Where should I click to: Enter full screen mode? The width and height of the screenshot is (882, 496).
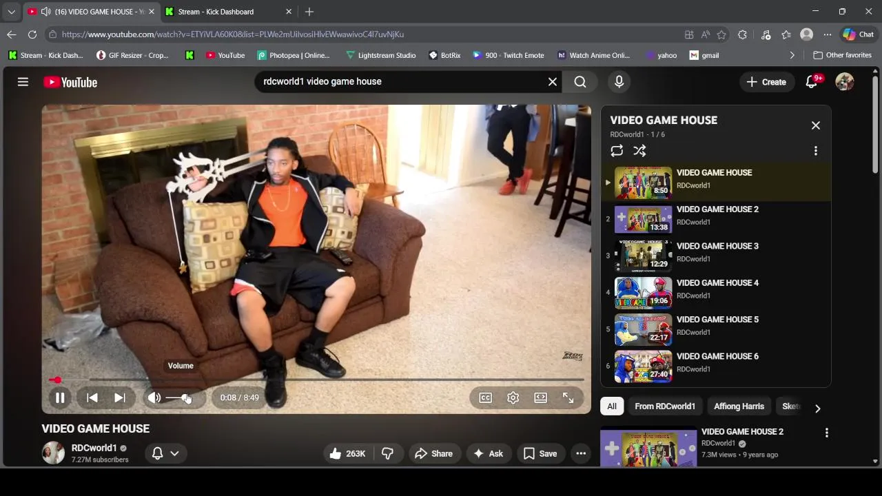(x=568, y=397)
